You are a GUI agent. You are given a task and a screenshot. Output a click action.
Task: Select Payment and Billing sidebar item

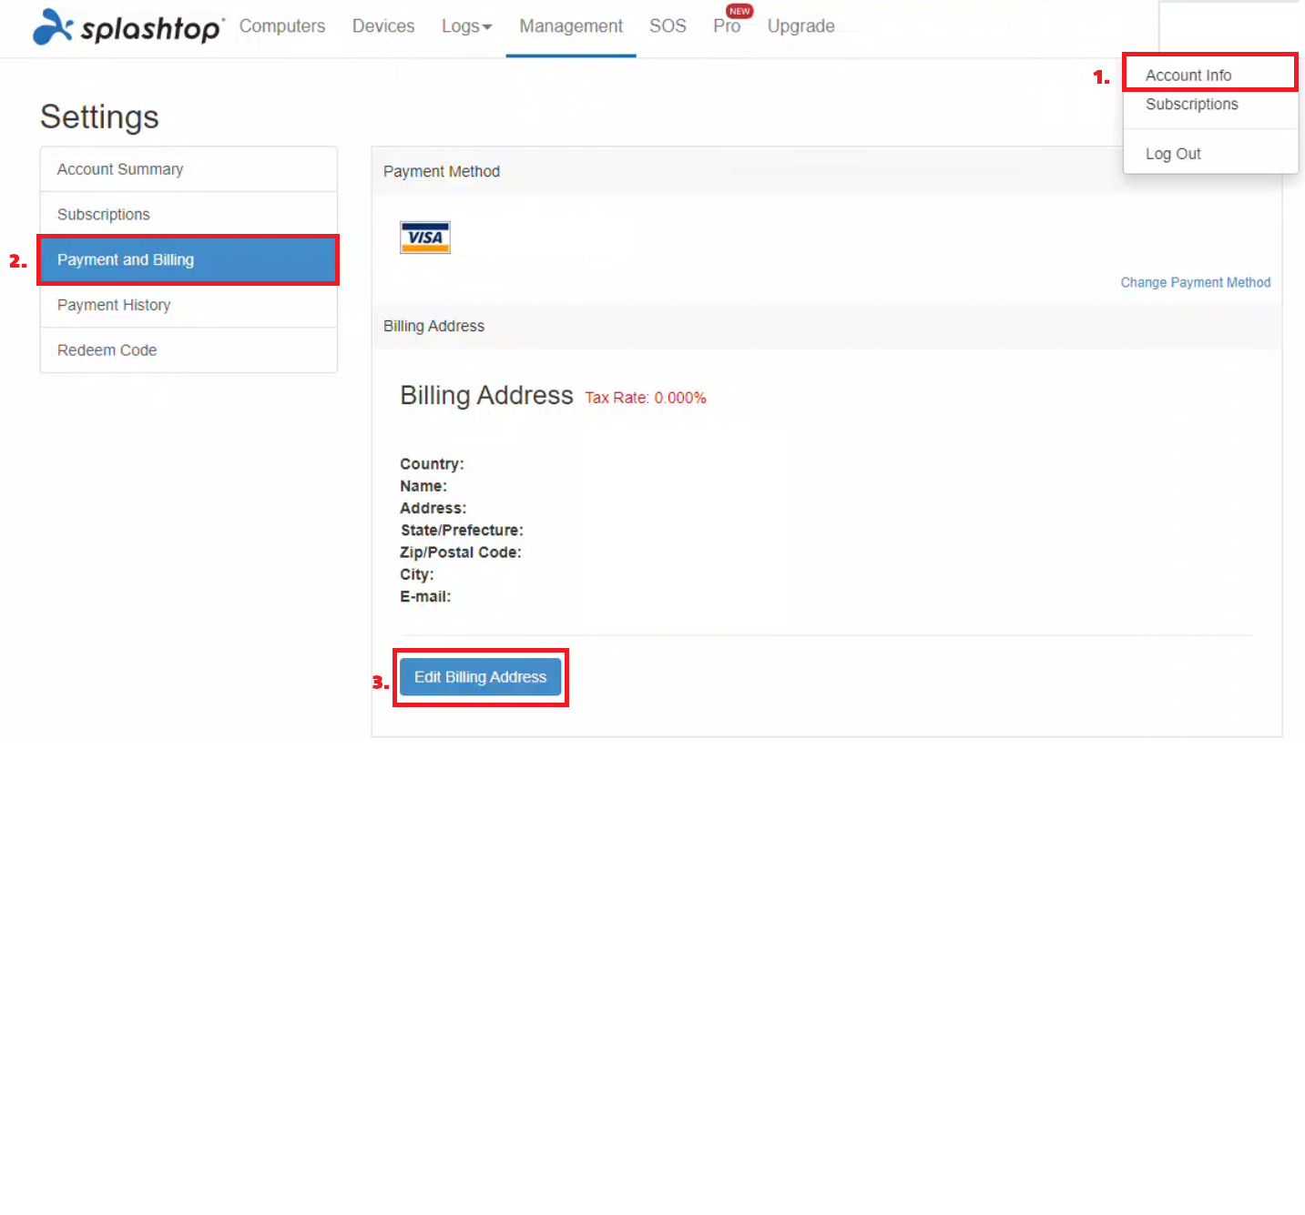[x=126, y=260]
